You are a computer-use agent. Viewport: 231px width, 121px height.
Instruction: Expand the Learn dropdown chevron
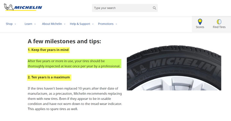click(x=35, y=24)
